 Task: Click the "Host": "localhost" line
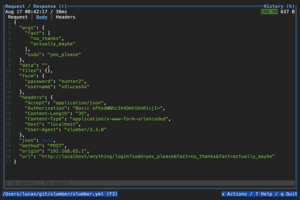pyautogui.click(x=53, y=124)
